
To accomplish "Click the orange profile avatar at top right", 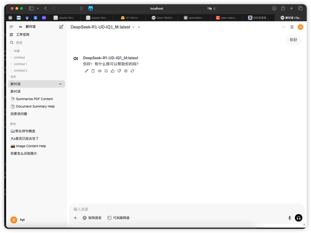I will point(300,27).
